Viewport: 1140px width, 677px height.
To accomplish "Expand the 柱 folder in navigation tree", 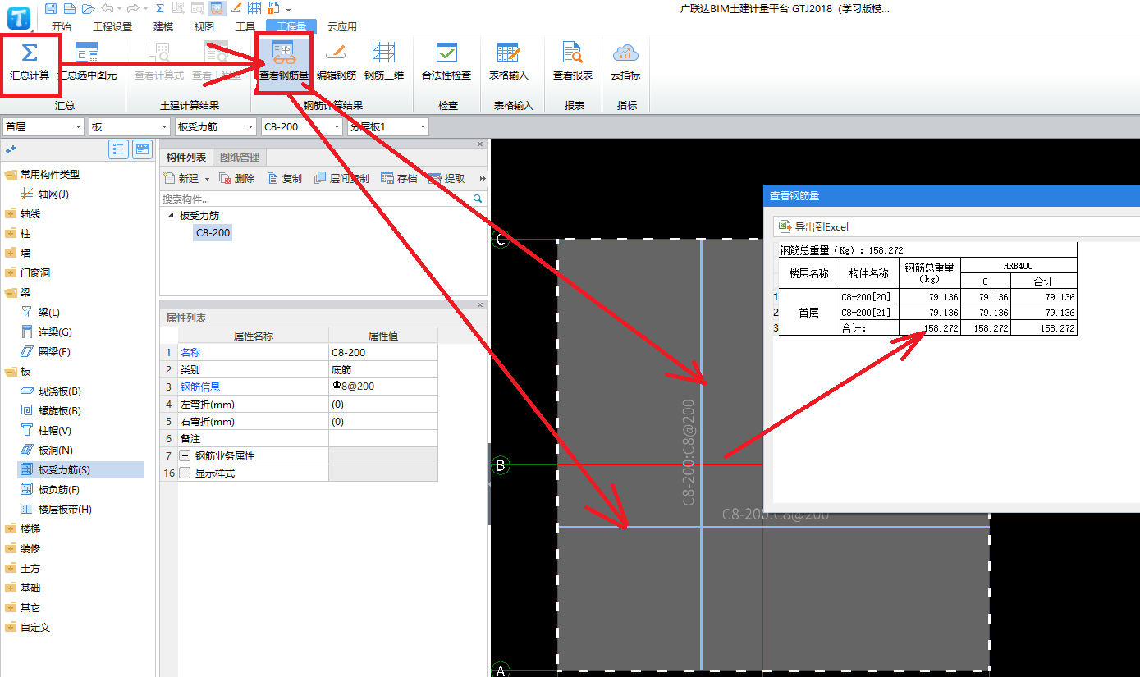I will point(11,234).
